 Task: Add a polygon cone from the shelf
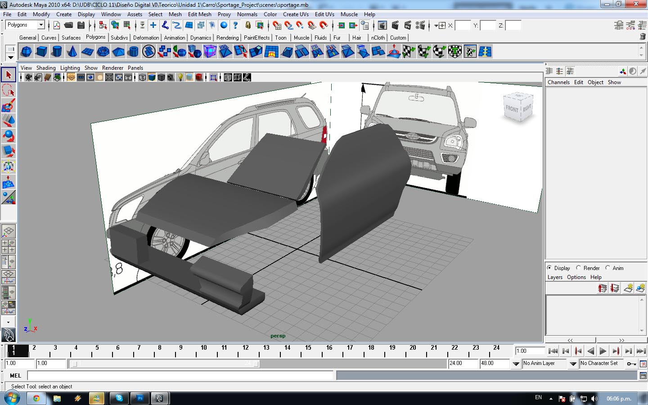tap(72, 52)
